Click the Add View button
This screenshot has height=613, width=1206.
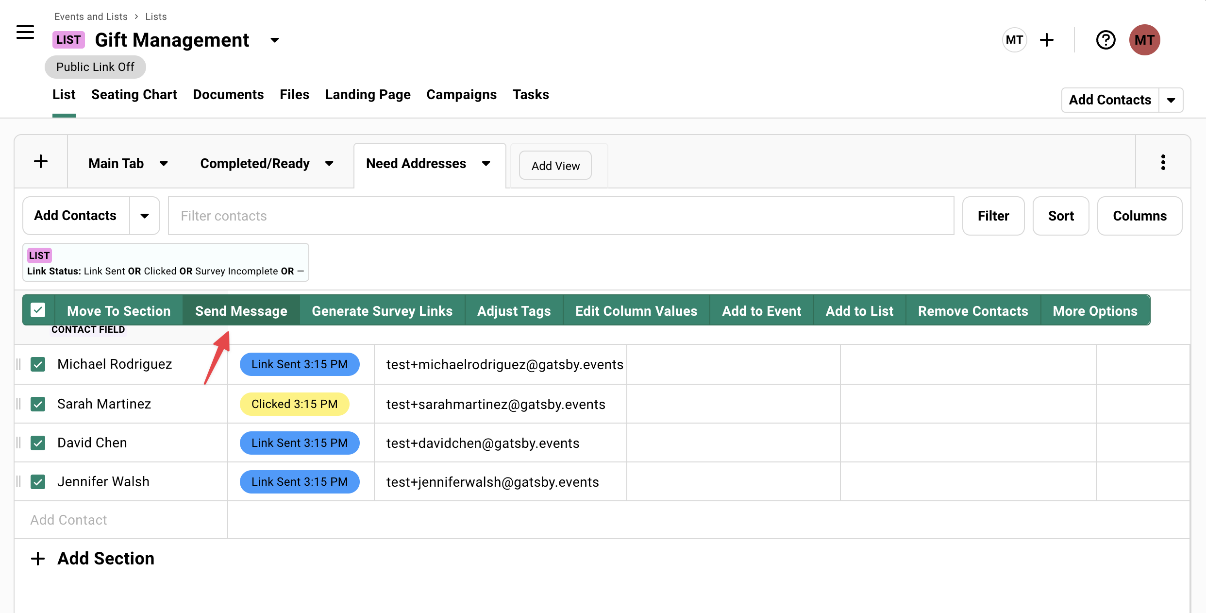[555, 166]
